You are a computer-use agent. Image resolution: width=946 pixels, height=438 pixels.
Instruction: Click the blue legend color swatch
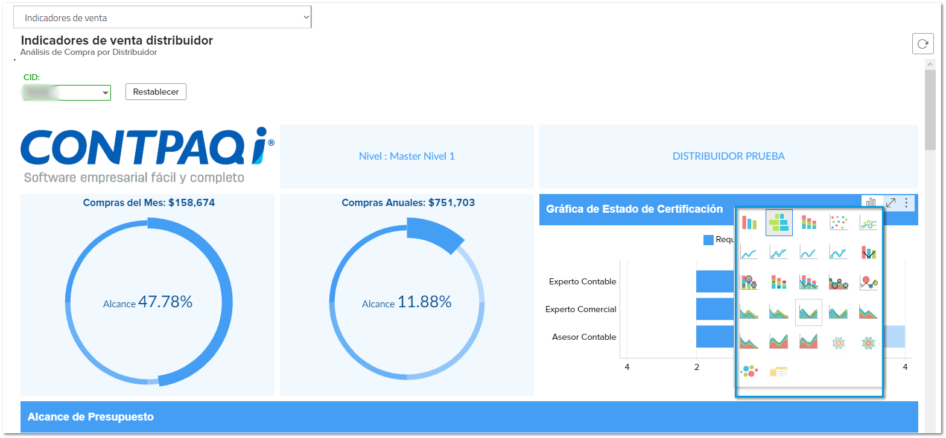pos(709,240)
